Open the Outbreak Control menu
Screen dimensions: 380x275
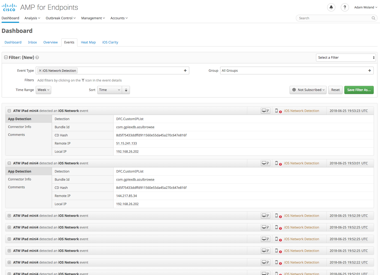click(x=60, y=18)
